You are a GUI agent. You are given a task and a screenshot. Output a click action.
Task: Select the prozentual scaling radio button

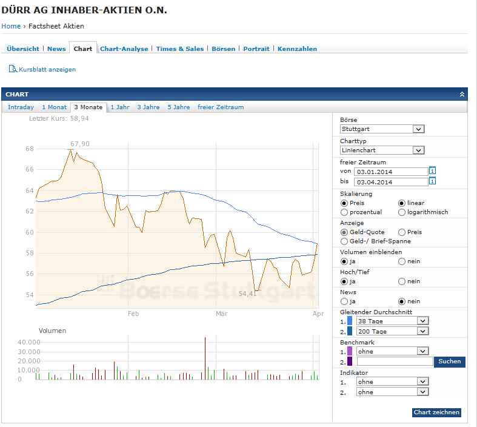[x=344, y=212]
